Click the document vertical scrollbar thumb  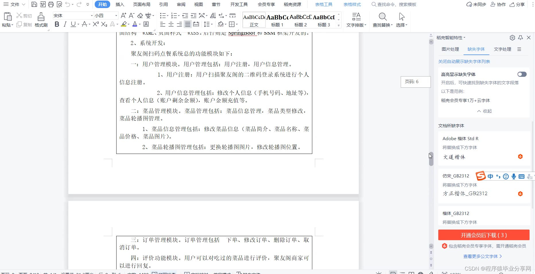pyautogui.click(x=431, y=159)
